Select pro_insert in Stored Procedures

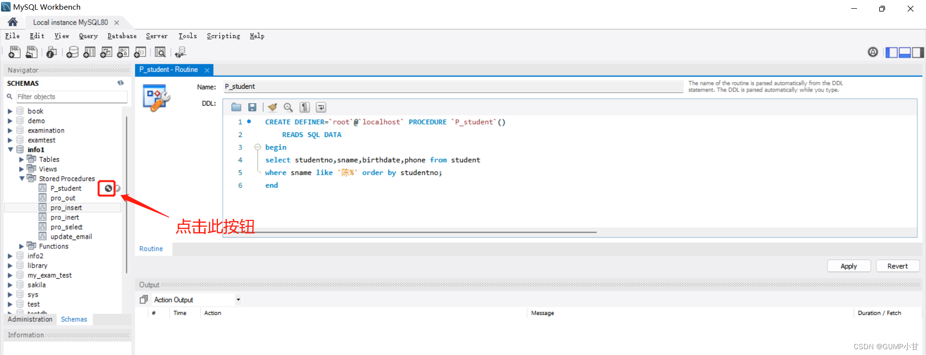coord(66,207)
